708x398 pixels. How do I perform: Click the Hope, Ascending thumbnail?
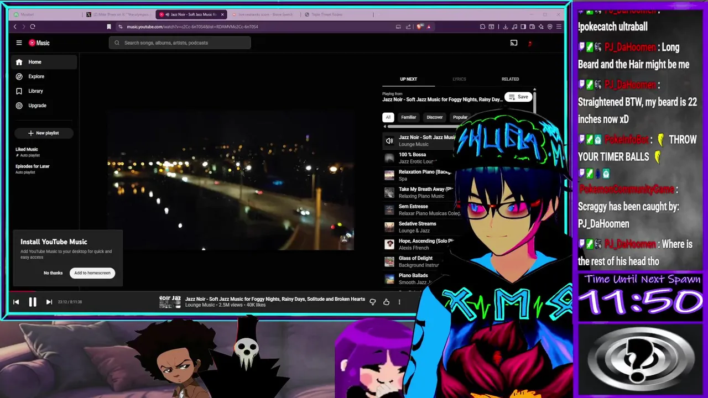click(389, 244)
